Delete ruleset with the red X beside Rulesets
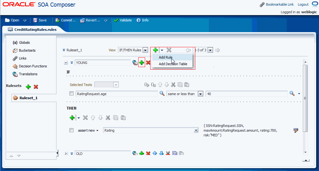 coord(36,87)
